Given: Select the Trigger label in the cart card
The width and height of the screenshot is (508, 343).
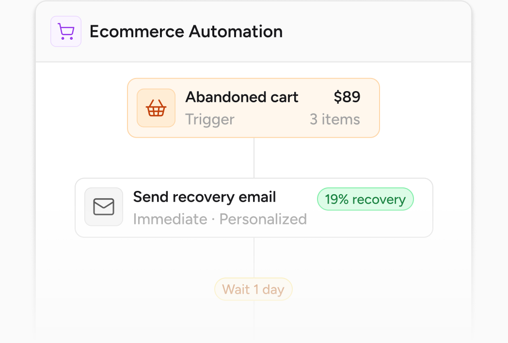Looking at the screenshot, I should (209, 119).
